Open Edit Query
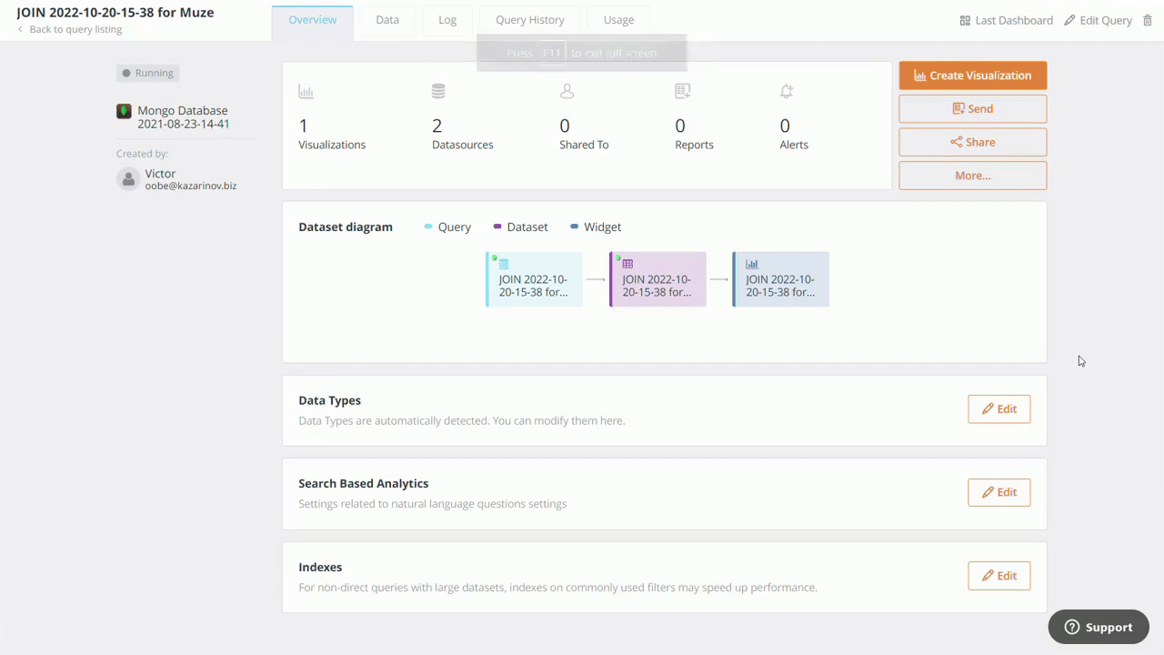The image size is (1164, 655). tap(1098, 20)
